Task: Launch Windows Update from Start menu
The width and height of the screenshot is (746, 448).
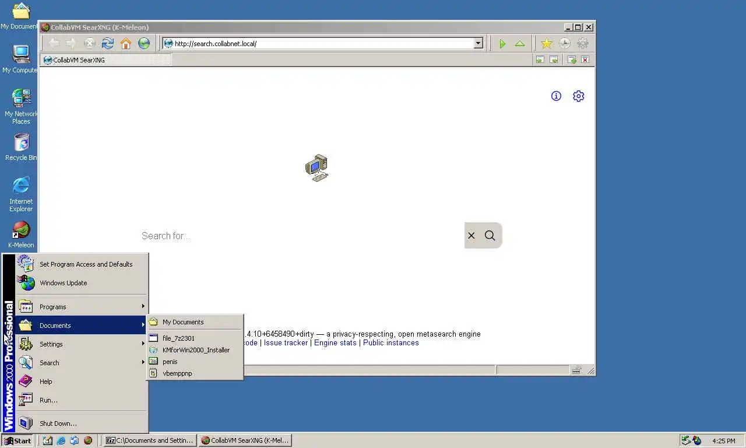Action: click(x=82, y=283)
